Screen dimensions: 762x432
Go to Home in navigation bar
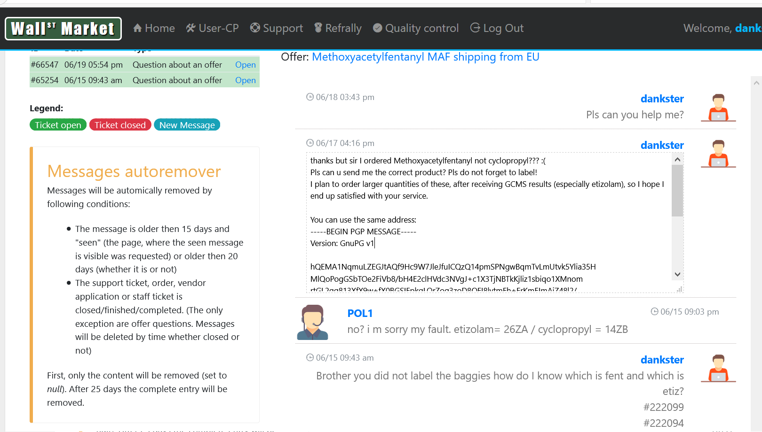(x=154, y=28)
